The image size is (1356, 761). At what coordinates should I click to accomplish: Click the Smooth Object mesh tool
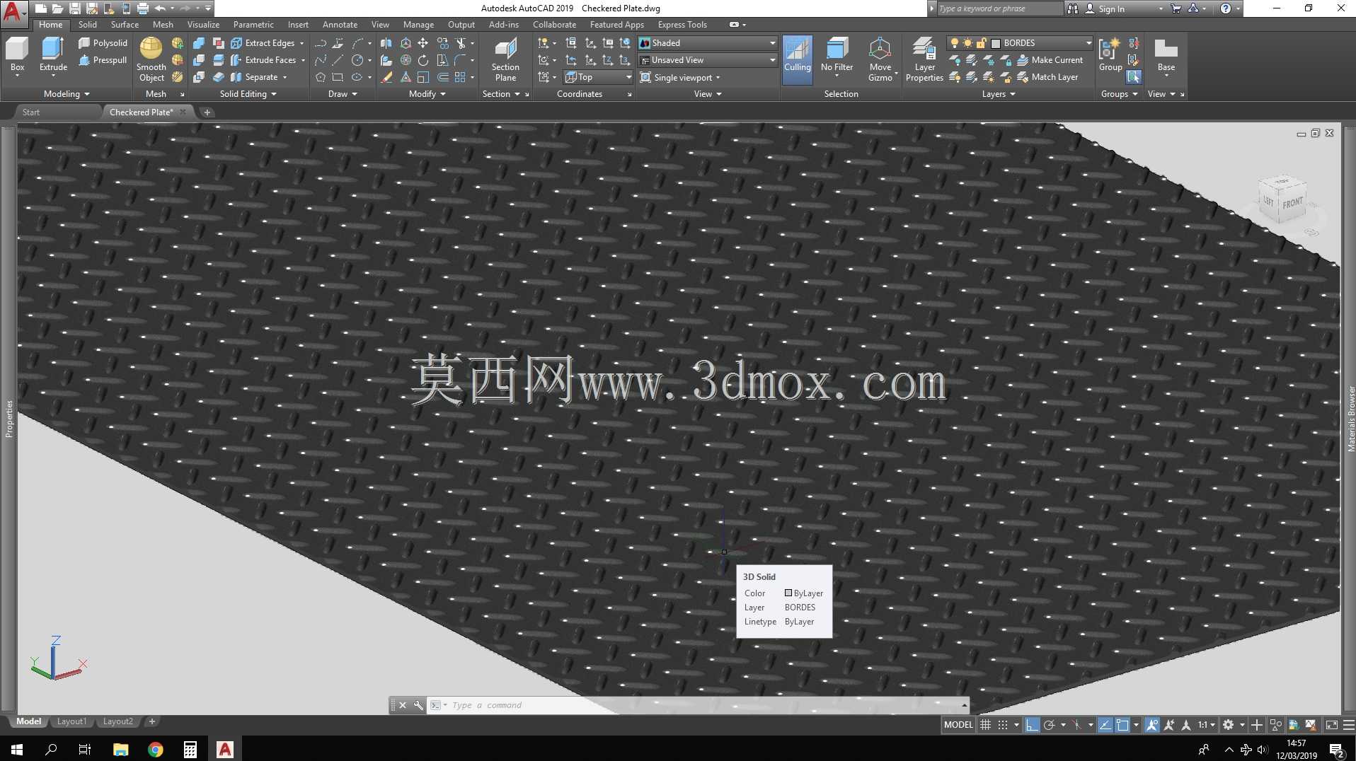pos(151,60)
